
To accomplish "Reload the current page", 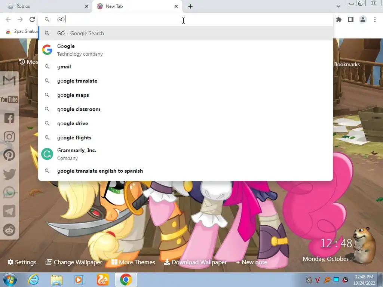I will (32, 19).
